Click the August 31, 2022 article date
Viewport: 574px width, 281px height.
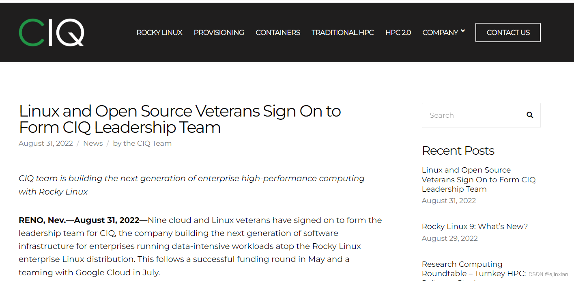[46, 143]
